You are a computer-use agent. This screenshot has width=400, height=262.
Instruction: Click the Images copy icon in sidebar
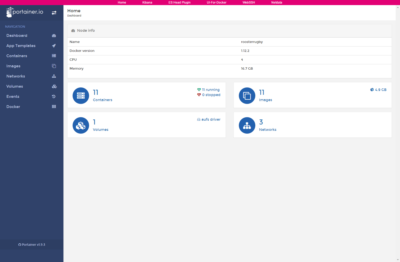[x=54, y=66]
